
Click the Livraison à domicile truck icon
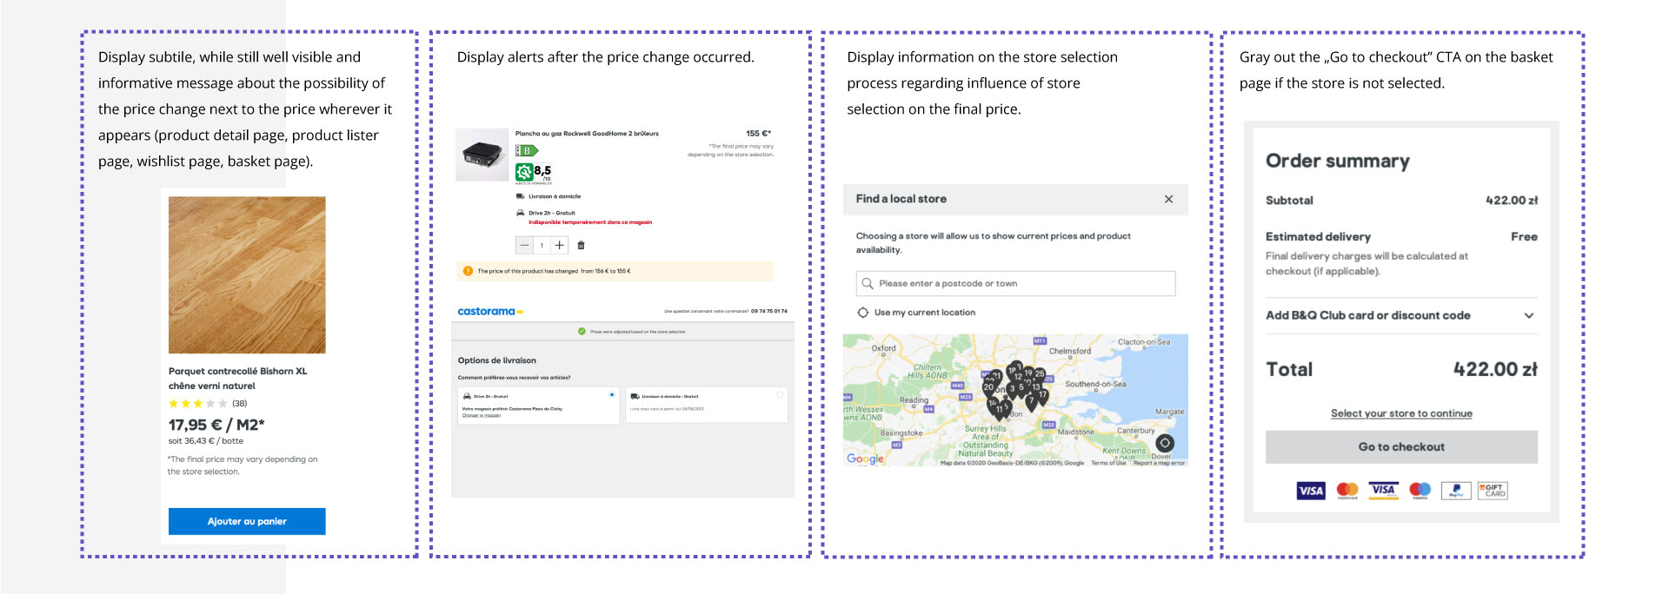tap(520, 196)
